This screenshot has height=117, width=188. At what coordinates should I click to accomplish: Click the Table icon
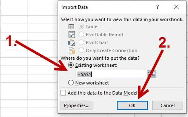71,27
